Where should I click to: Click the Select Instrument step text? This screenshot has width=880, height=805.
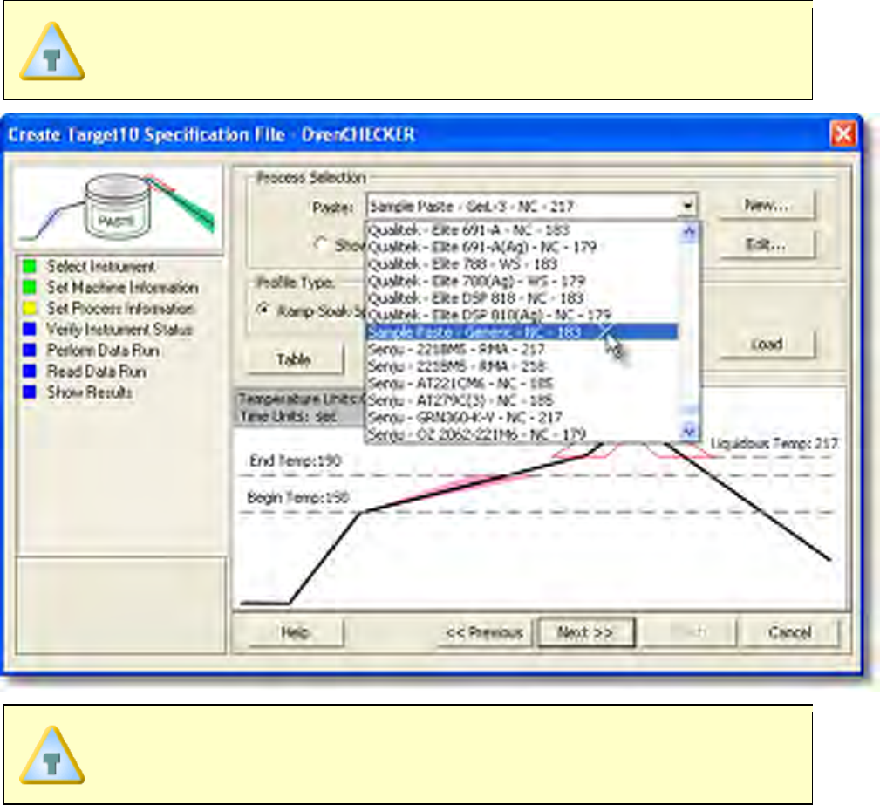coord(101,266)
